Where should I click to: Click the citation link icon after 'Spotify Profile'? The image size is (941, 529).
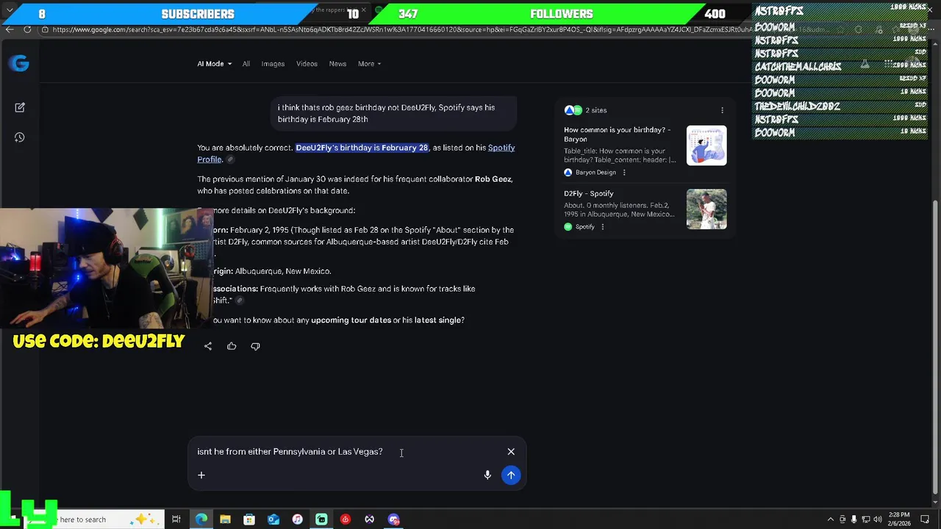coord(230,159)
